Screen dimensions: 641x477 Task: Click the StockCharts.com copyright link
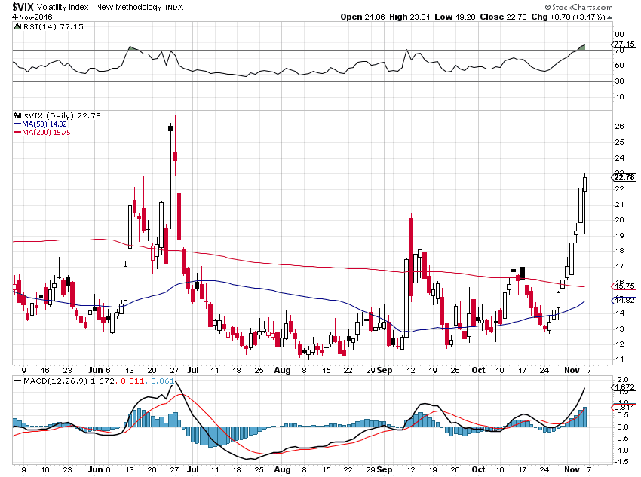click(579, 7)
